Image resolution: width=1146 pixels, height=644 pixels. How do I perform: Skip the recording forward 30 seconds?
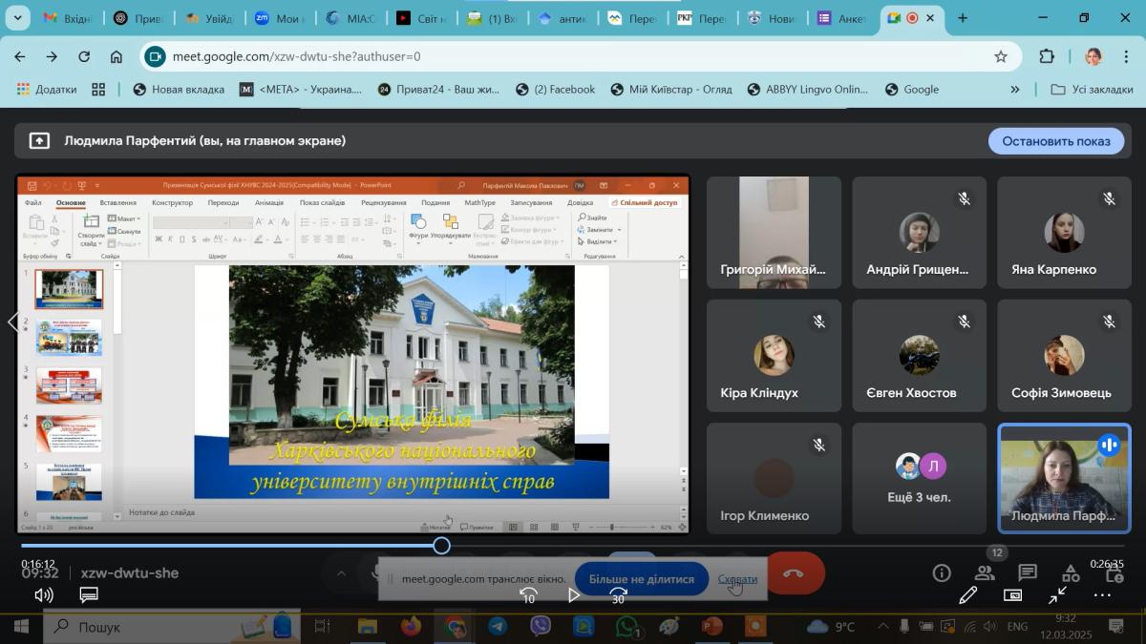click(x=618, y=595)
